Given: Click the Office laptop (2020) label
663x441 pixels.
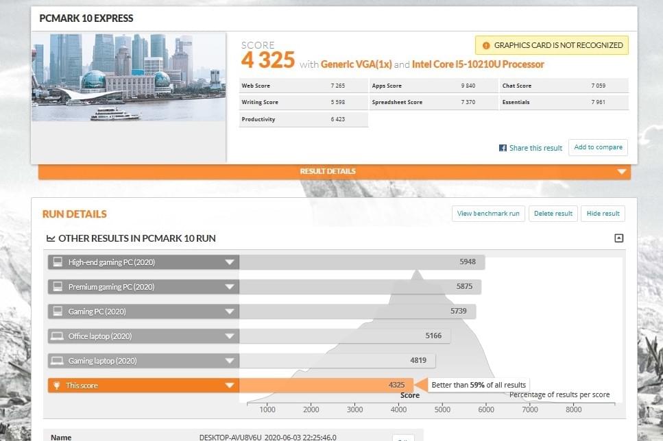Looking at the screenshot, I should (100, 336).
